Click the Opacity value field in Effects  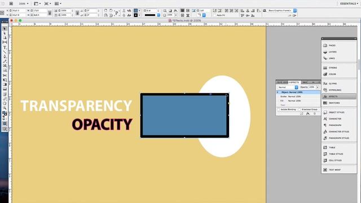(x=312, y=87)
